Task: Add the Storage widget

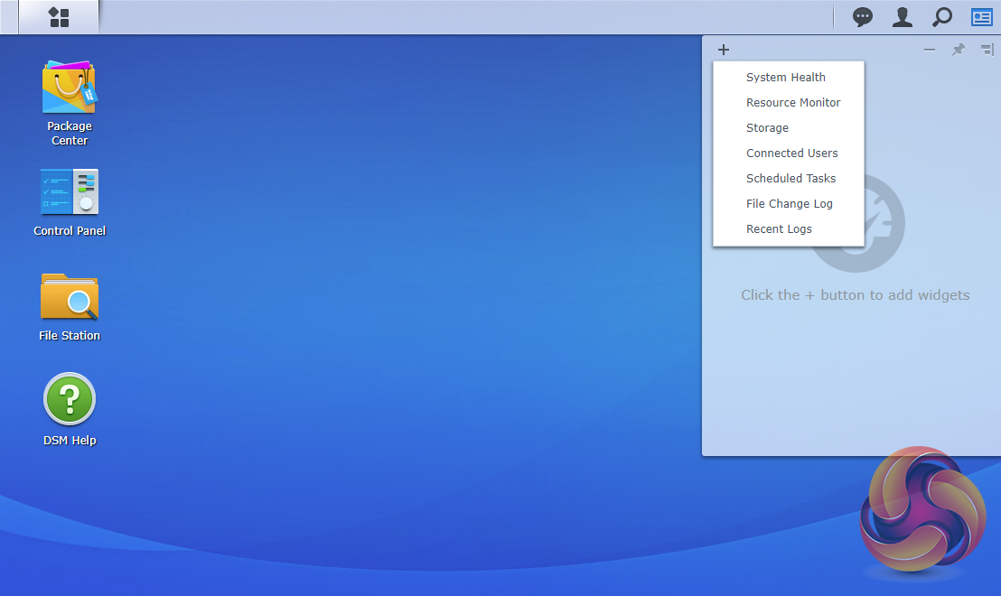Action: tap(789, 127)
